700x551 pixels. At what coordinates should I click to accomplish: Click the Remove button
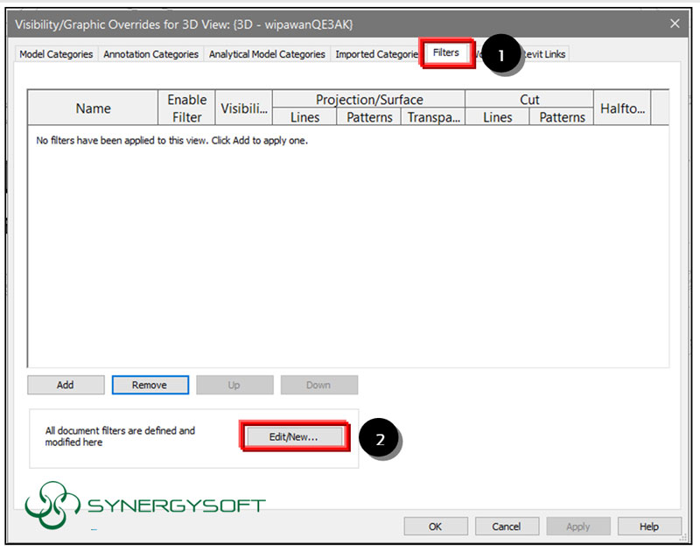tap(150, 385)
